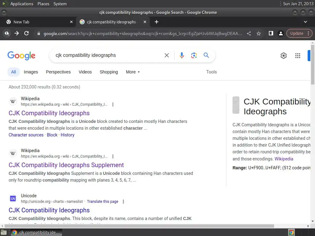Open more options for Unicode result
This screenshot has width=315, height=236.
click(123, 202)
